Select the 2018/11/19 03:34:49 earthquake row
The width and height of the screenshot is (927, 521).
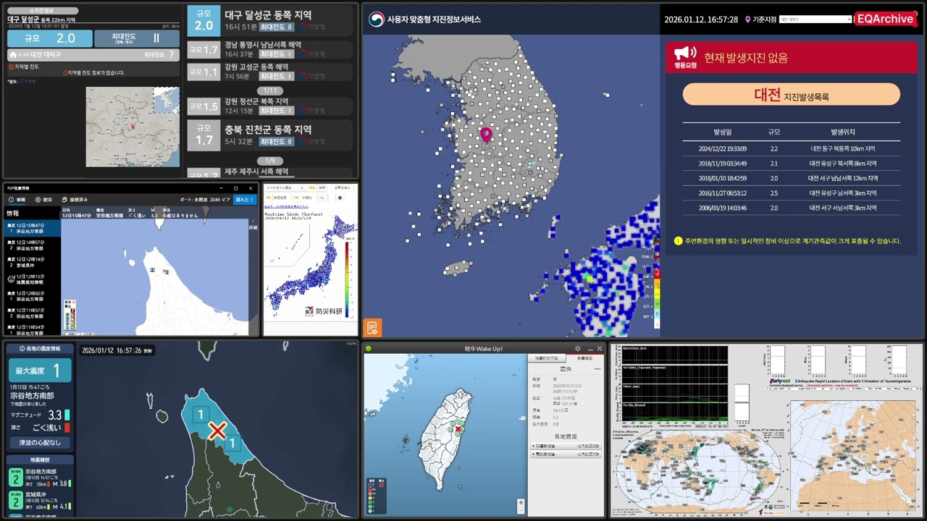[791, 164]
